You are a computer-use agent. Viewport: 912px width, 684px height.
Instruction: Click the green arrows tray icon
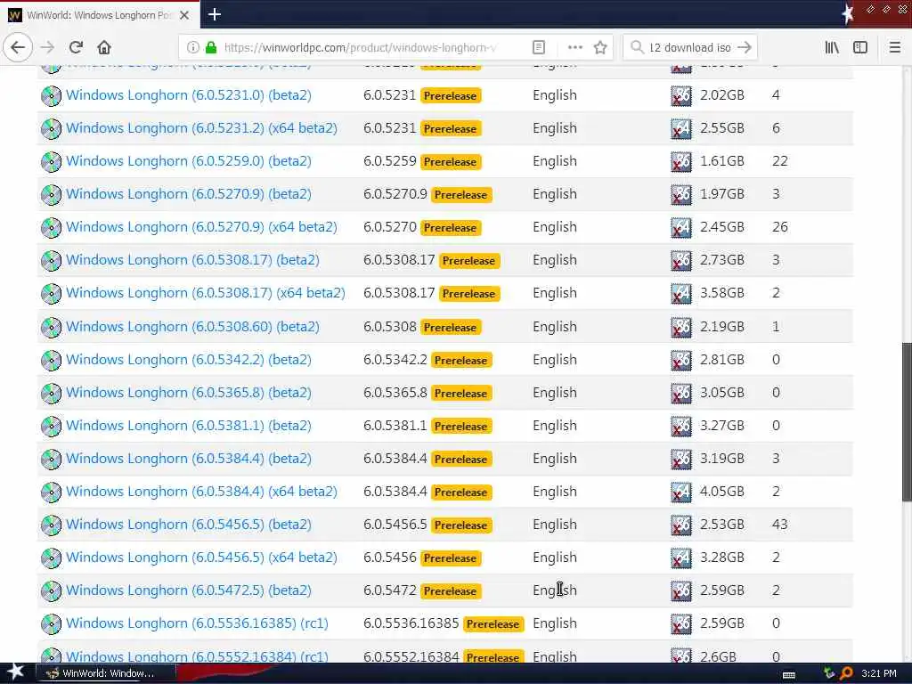(x=829, y=673)
